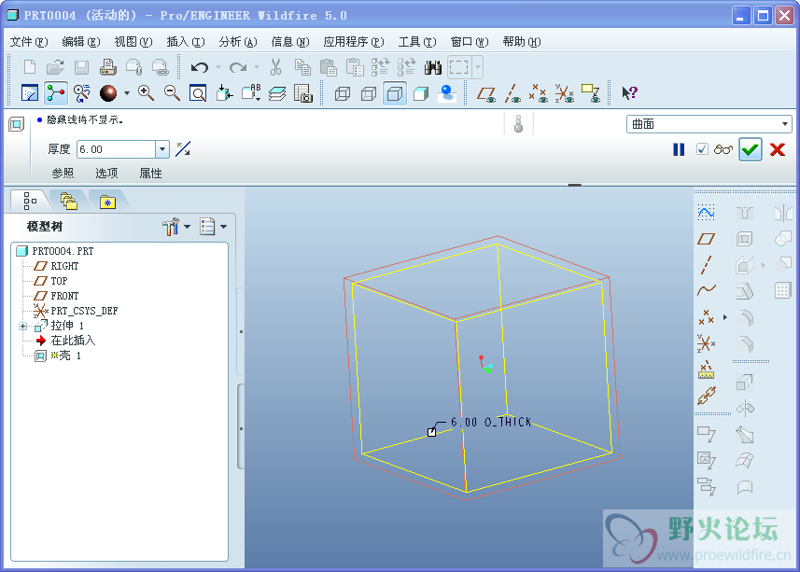
Task: Click the Zoom In magnifier
Action: pos(146,93)
